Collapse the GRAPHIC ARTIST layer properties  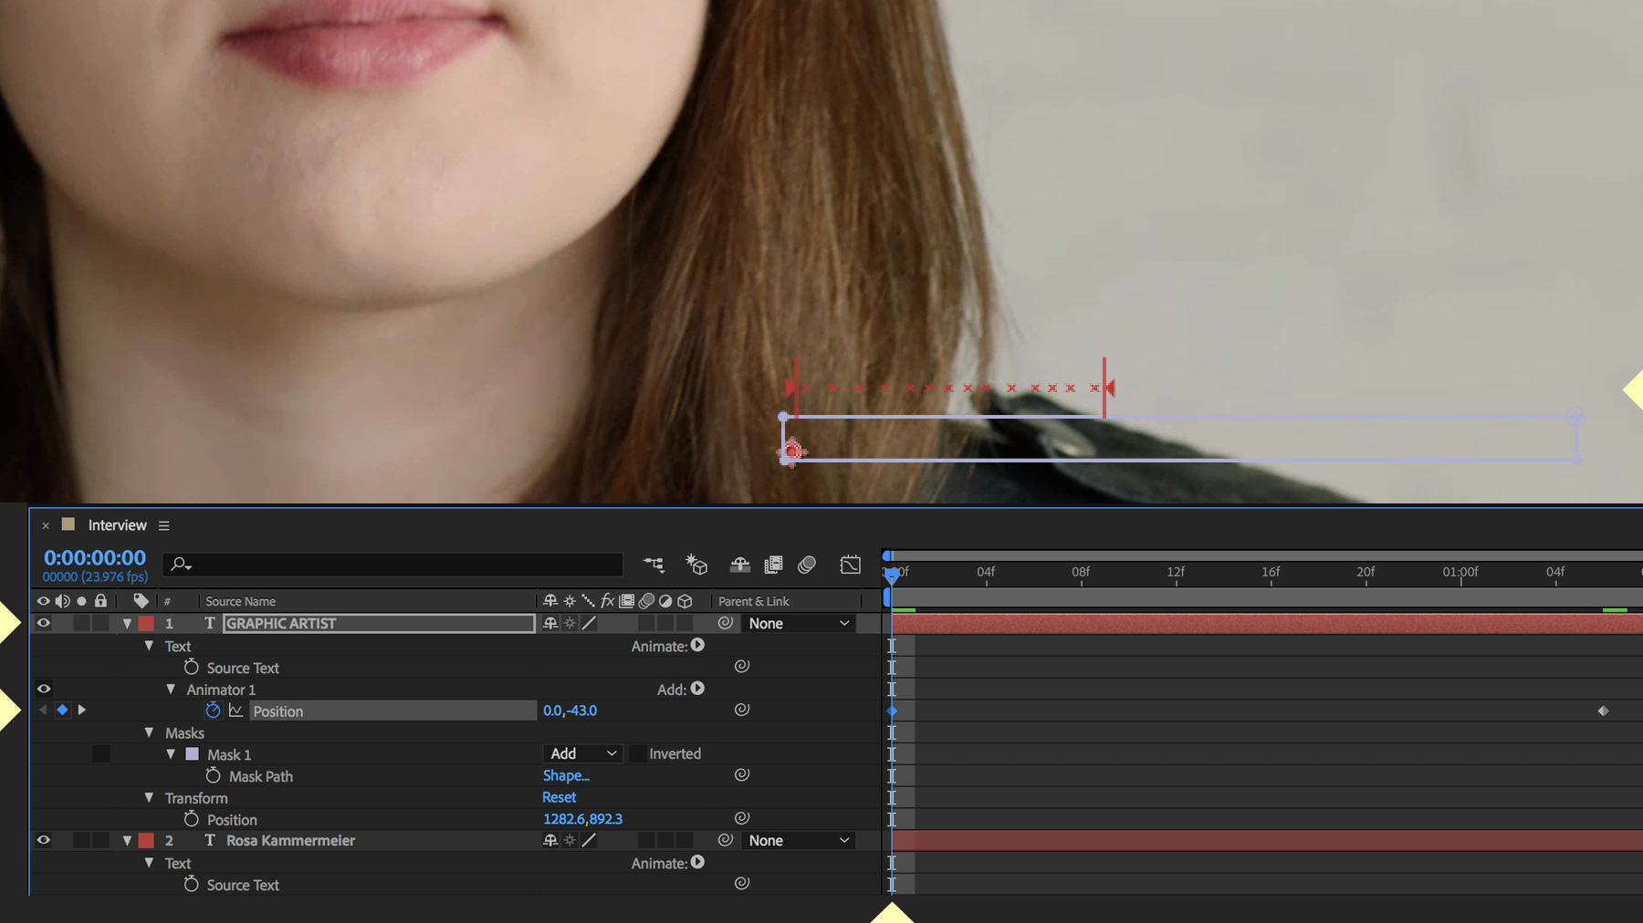click(x=128, y=622)
